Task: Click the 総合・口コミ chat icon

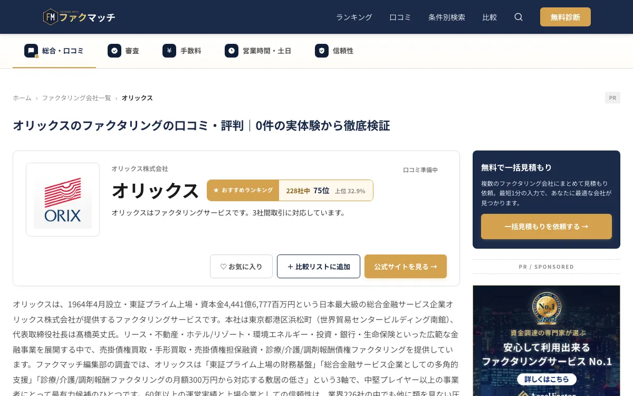Action: point(31,51)
